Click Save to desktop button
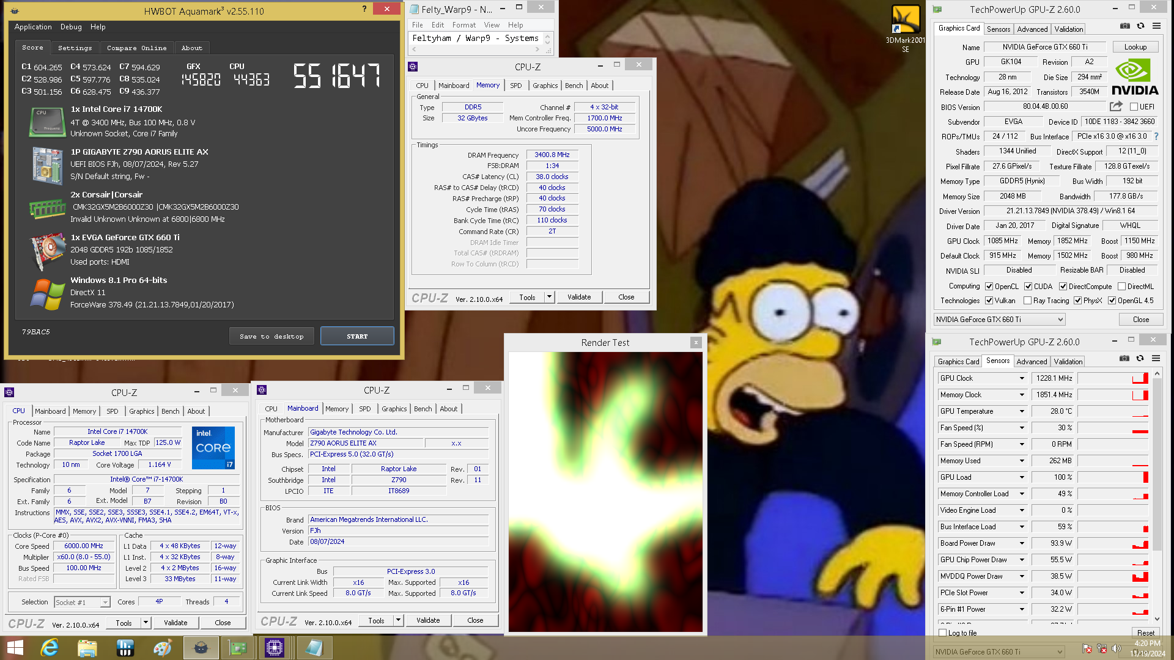This screenshot has height=660, width=1174. (x=271, y=336)
